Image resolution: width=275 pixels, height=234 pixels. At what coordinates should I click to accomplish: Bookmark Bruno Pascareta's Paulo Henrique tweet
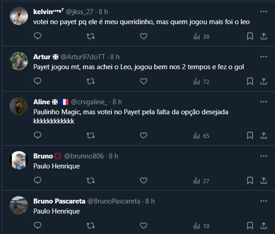[250, 225]
